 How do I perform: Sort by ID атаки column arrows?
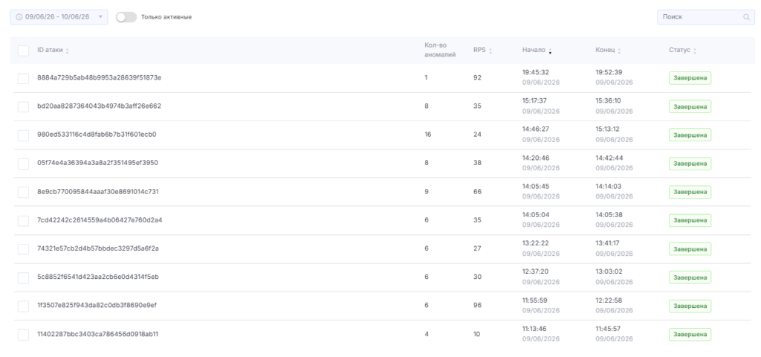pyautogui.click(x=67, y=51)
